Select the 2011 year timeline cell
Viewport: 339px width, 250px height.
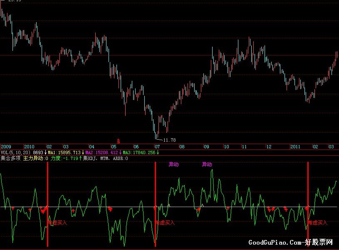[x=295, y=147]
